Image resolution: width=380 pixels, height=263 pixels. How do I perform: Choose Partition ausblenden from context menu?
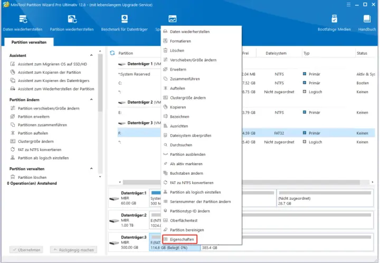coord(201,154)
